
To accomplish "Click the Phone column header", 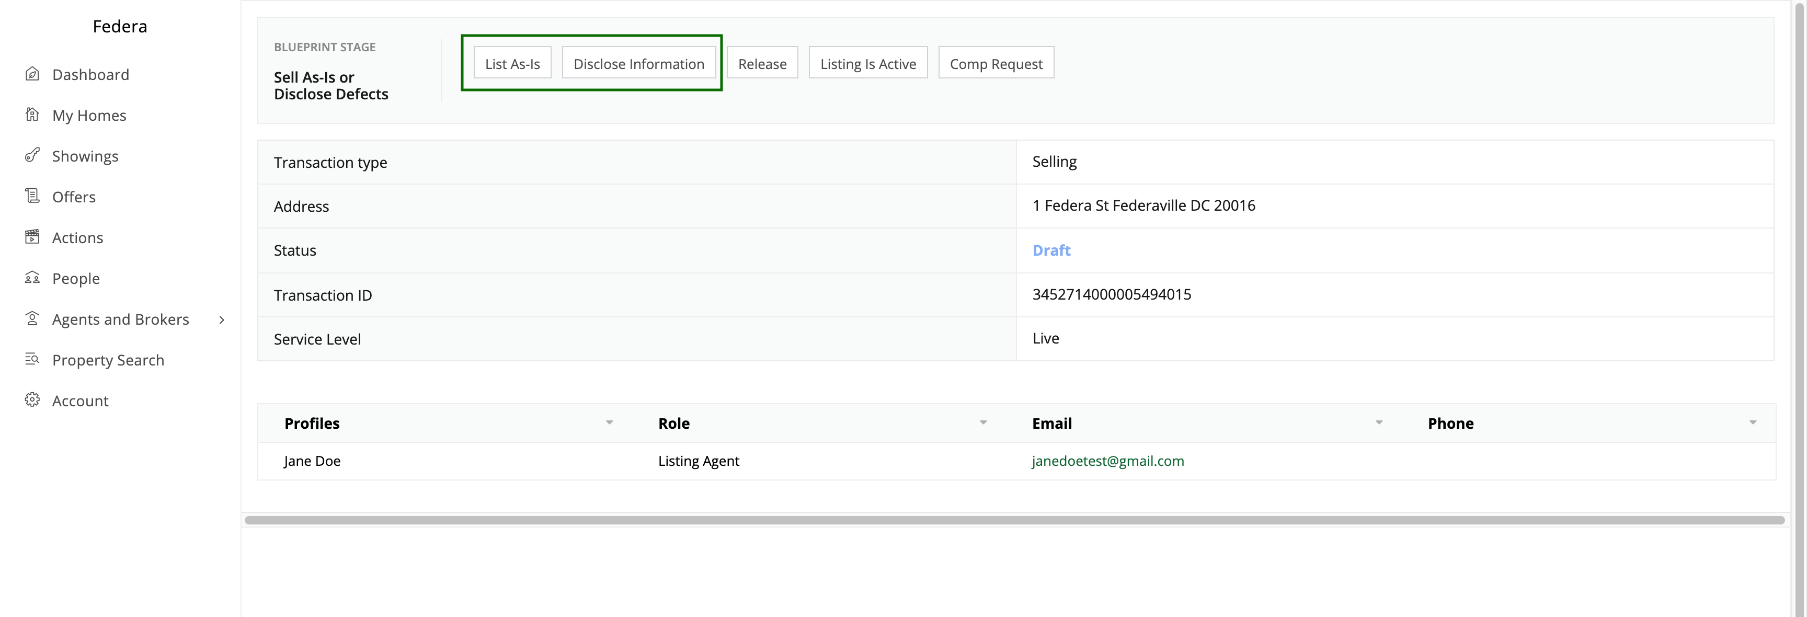I will click(1450, 423).
